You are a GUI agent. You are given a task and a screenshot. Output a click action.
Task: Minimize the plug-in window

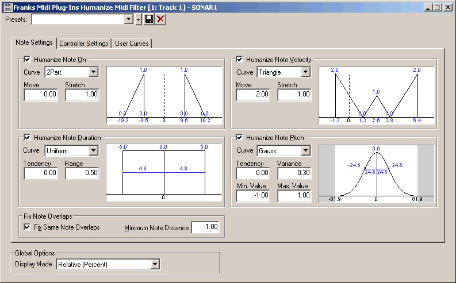pos(427,7)
